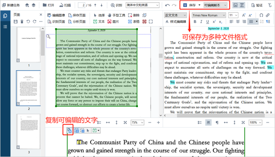Click the trash delete page icon
Image resolution: width=275 pixels, height=157 pixels.
click(x=22, y=21)
